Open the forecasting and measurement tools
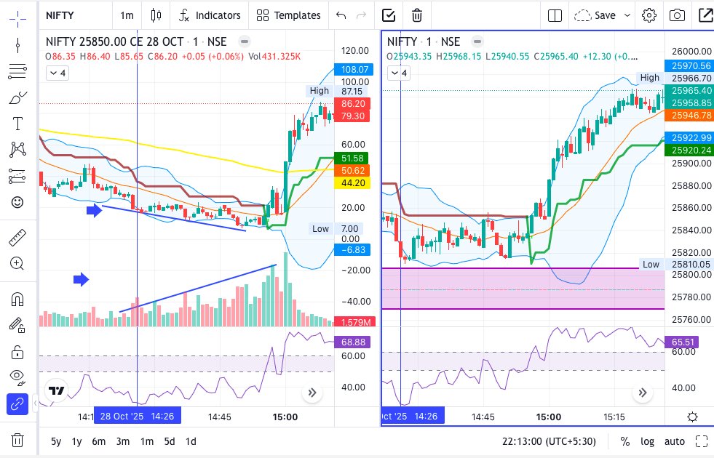714x458 pixels. click(x=17, y=176)
